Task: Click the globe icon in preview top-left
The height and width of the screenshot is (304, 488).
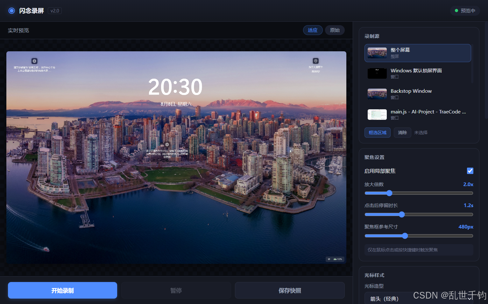Action: (34, 61)
